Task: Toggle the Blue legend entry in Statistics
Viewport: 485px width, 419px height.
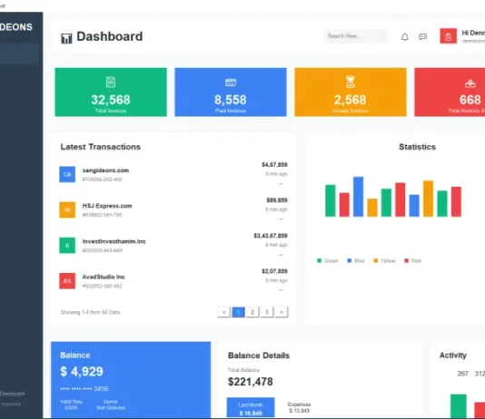Action: (x=356, y=260)
